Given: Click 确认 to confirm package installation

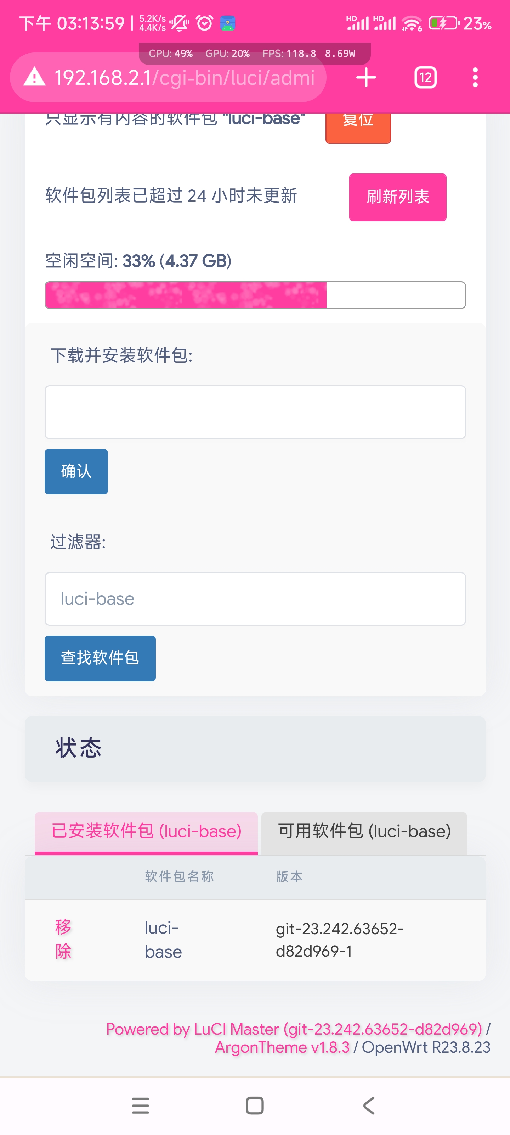Looking at the screenshot, I should [x=76, y=471].
